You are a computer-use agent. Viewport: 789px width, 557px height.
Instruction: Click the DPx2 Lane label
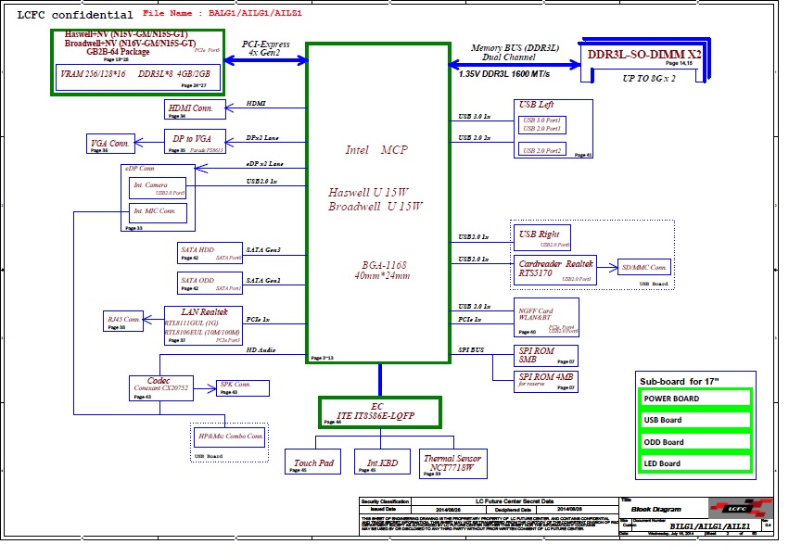[262, 138]
